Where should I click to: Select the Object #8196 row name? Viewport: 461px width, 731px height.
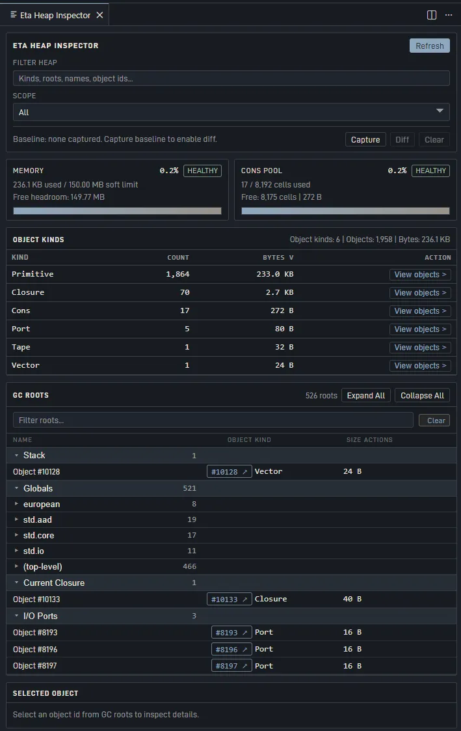point(35,650)
